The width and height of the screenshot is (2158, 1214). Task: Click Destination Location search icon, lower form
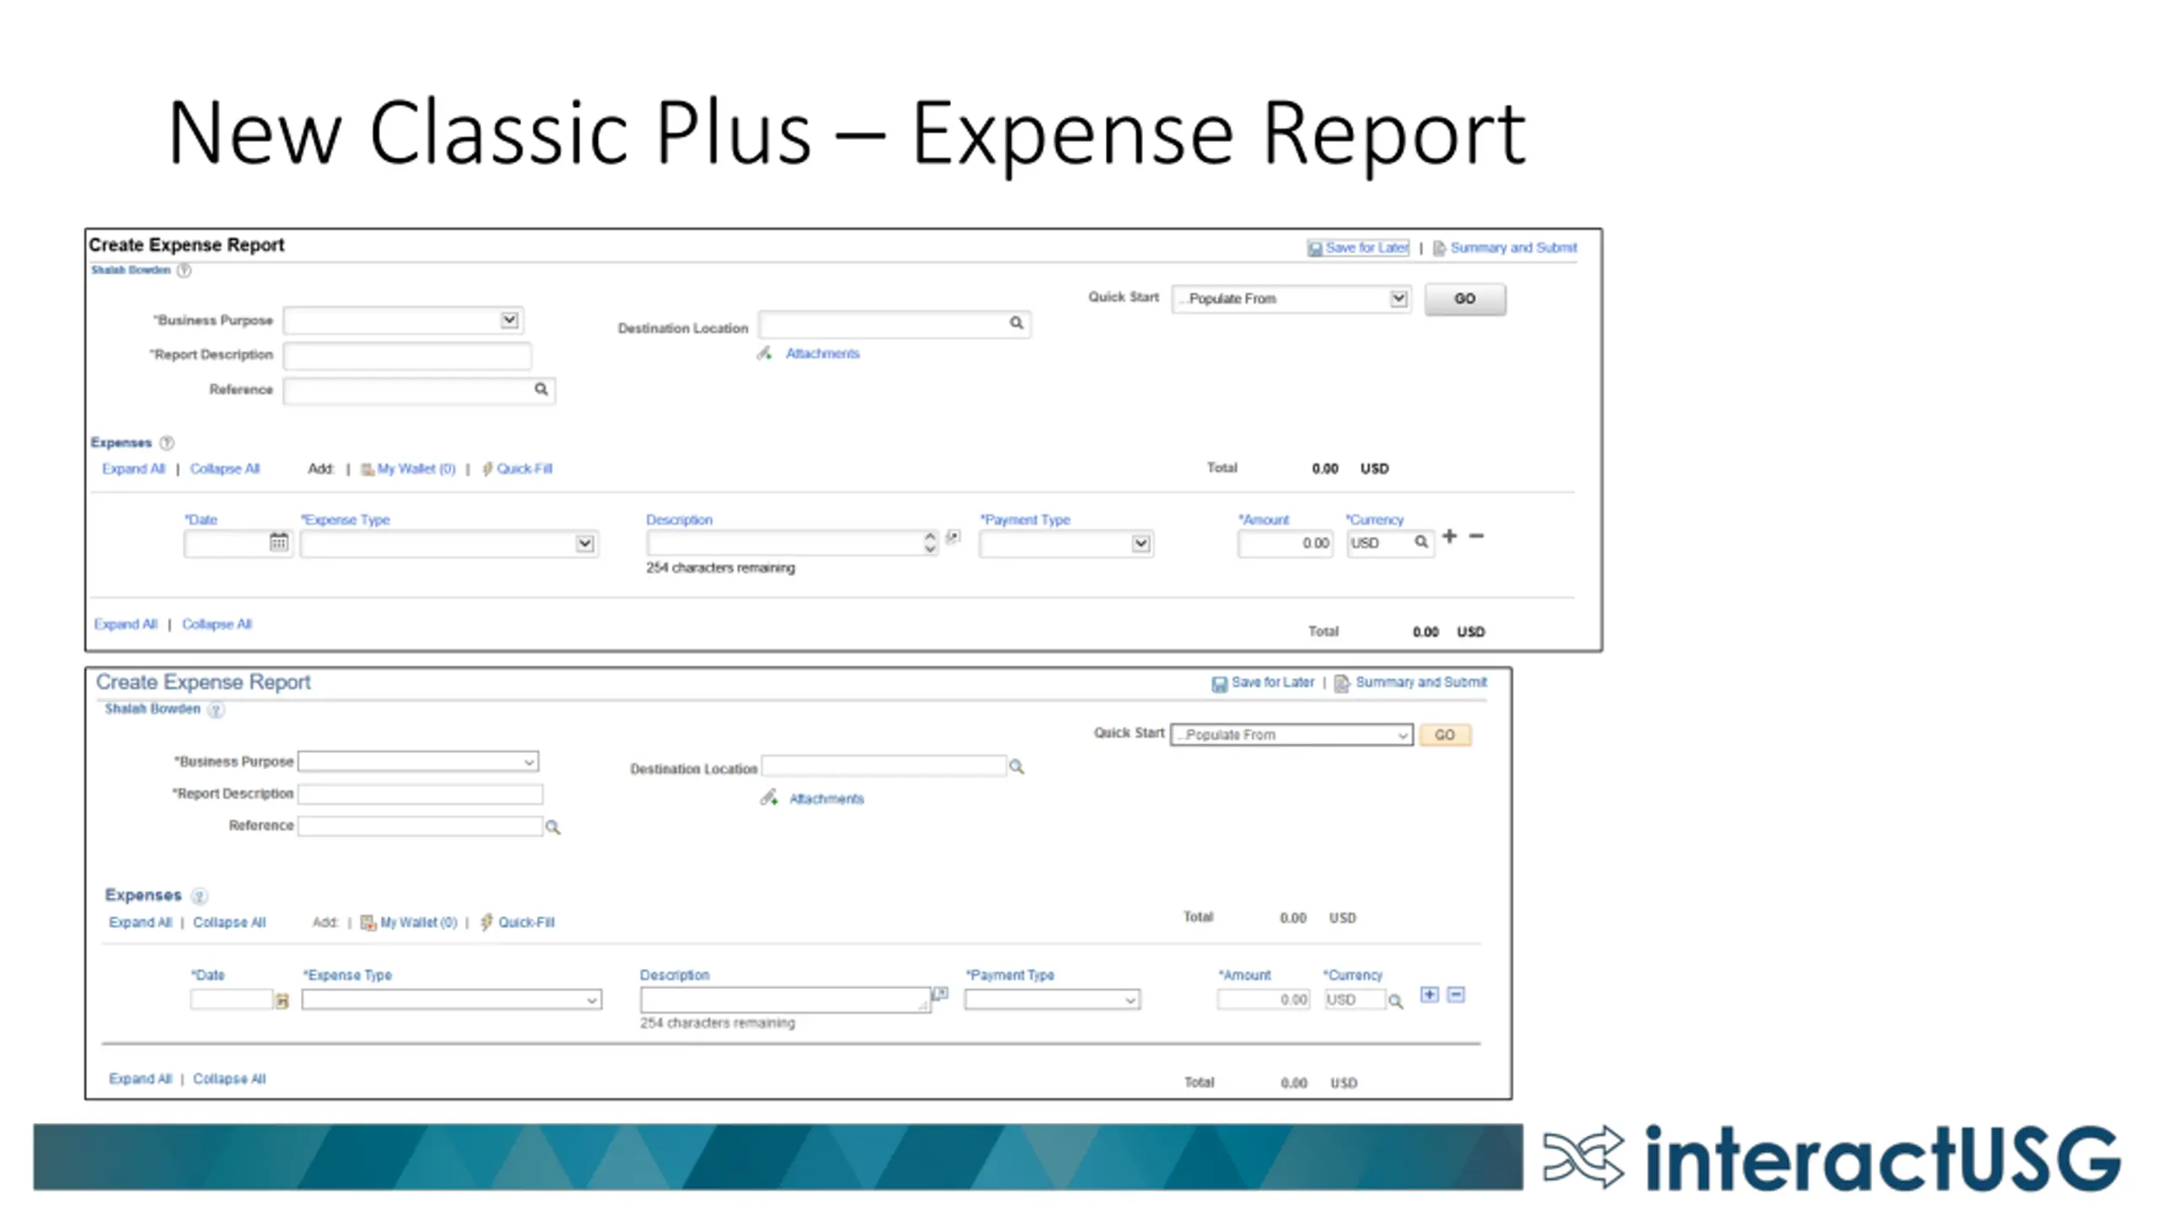[1017, 767]
